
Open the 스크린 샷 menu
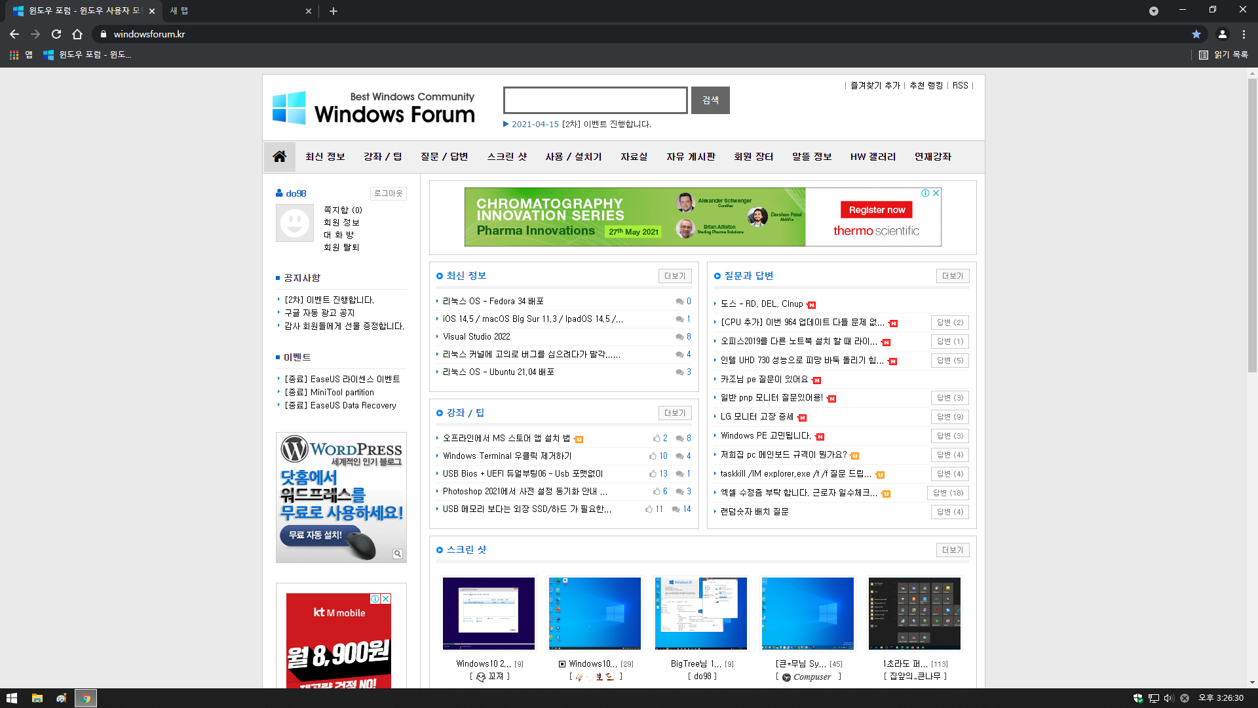pyautogui.click(x=507, y=157)
